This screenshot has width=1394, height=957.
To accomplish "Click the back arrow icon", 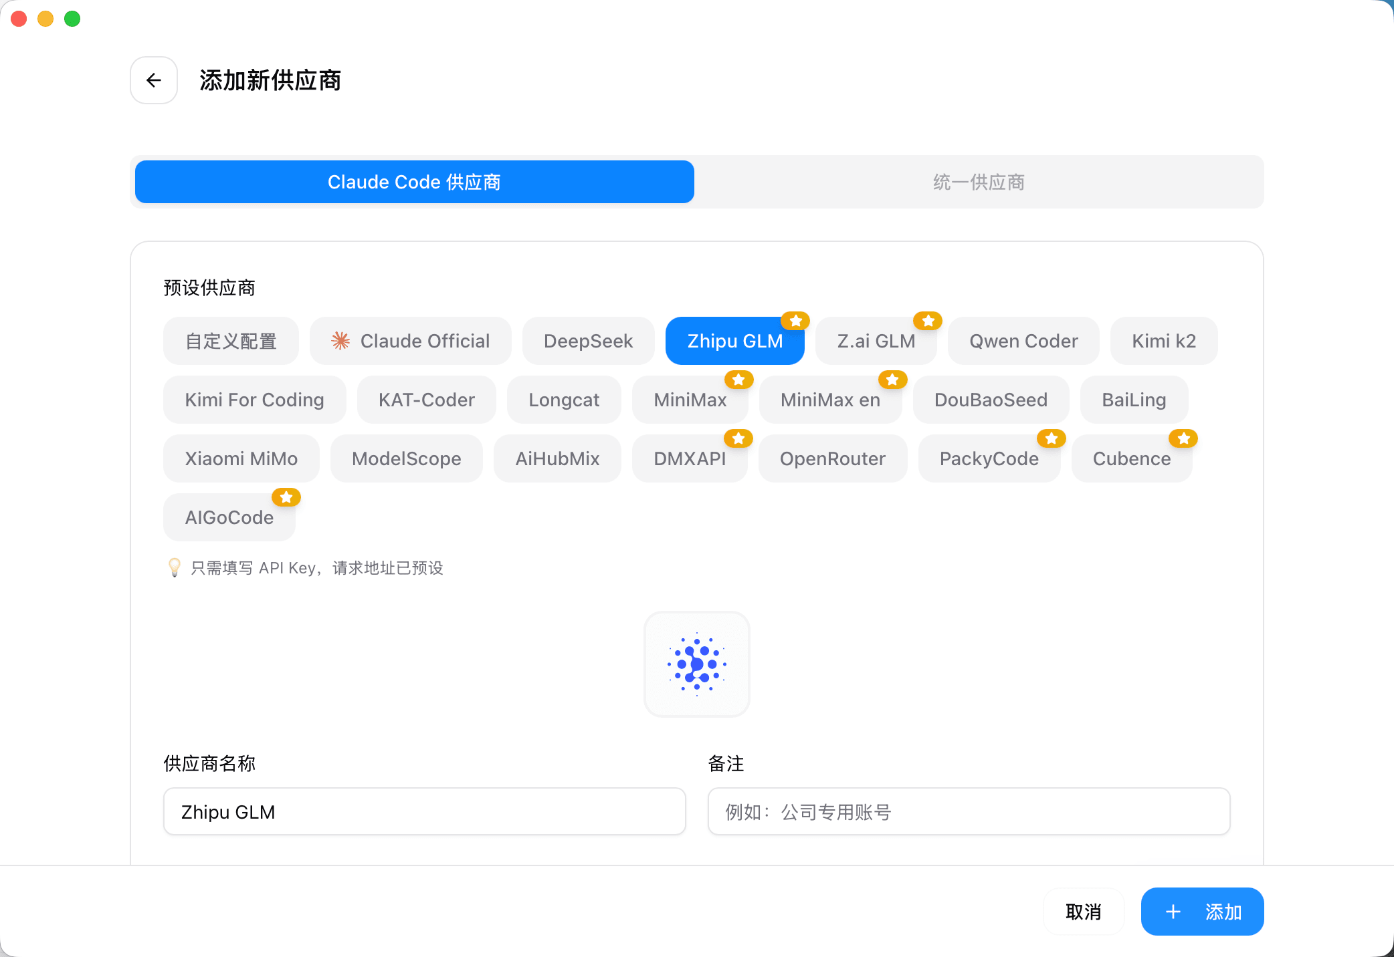I will tap(153, 80).
